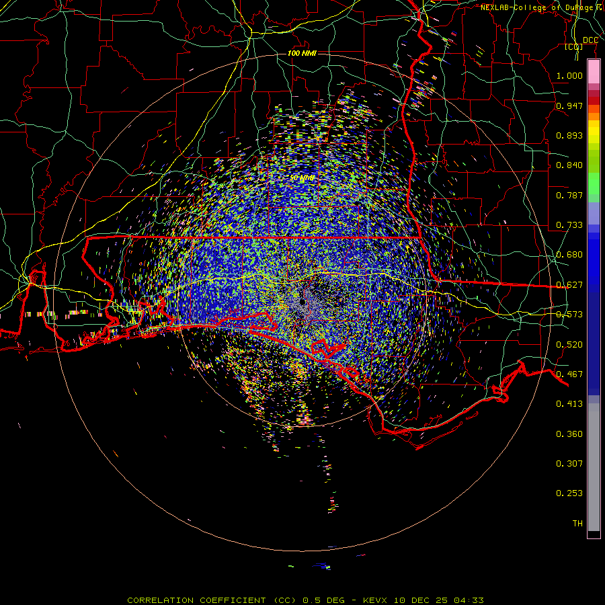Image resolution: width=605 pixels, height=605 pixels.
Task: Pick the bright green swatch above 0.787
Action: (x=594, y=184)
